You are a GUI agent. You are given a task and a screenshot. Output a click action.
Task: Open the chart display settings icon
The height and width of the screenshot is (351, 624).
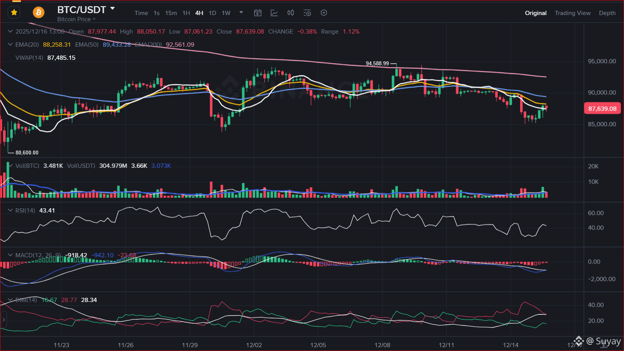[307, 13]
